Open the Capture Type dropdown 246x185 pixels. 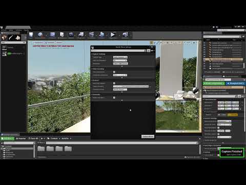120,57
